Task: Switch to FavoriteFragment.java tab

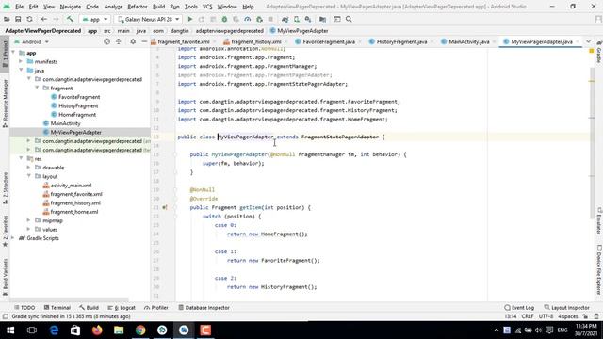Action: point(329,41)
